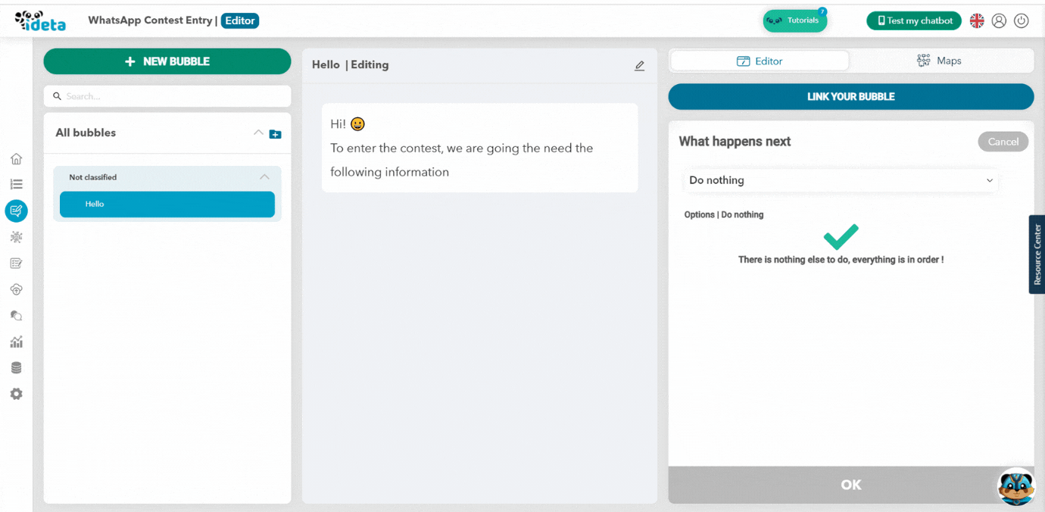Open the home icon in the sidebar
The height and width of the screenshot is (512, 1045).
(x=16, y=158)
